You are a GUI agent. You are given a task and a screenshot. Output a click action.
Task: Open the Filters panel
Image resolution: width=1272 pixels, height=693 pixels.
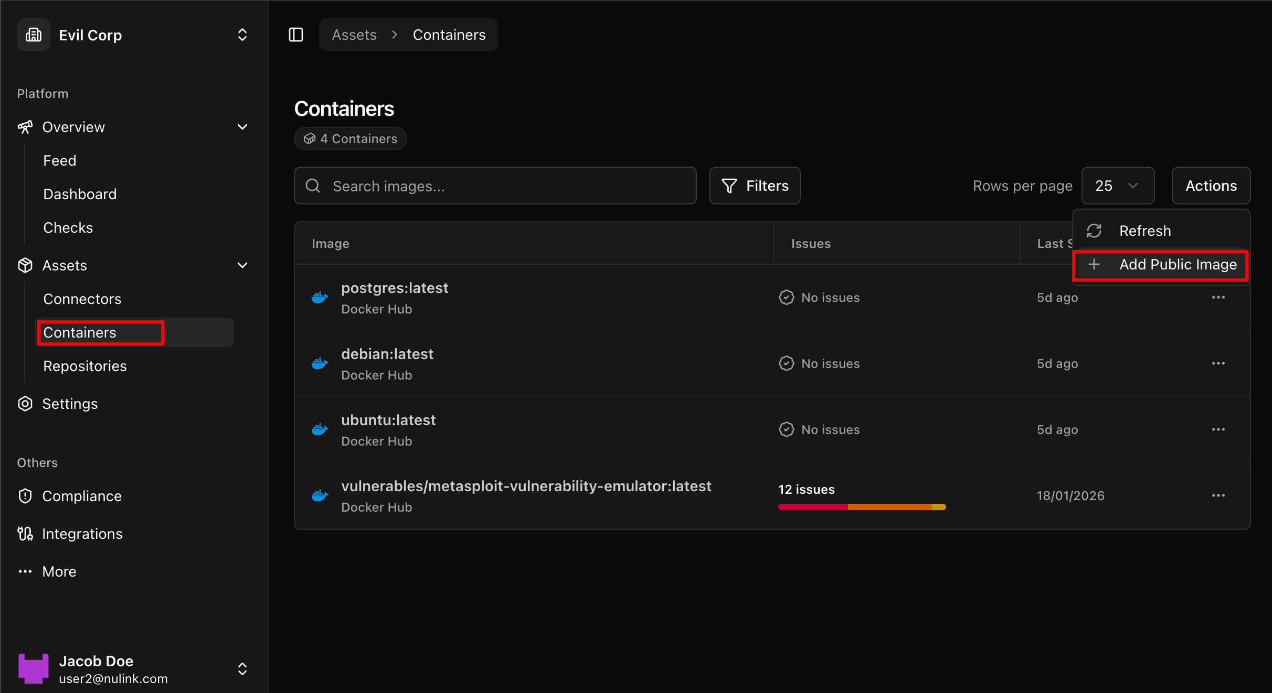[x=755, y=186]
